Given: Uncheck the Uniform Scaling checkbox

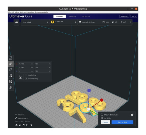Looking at the screenshot, I should 26,79.
